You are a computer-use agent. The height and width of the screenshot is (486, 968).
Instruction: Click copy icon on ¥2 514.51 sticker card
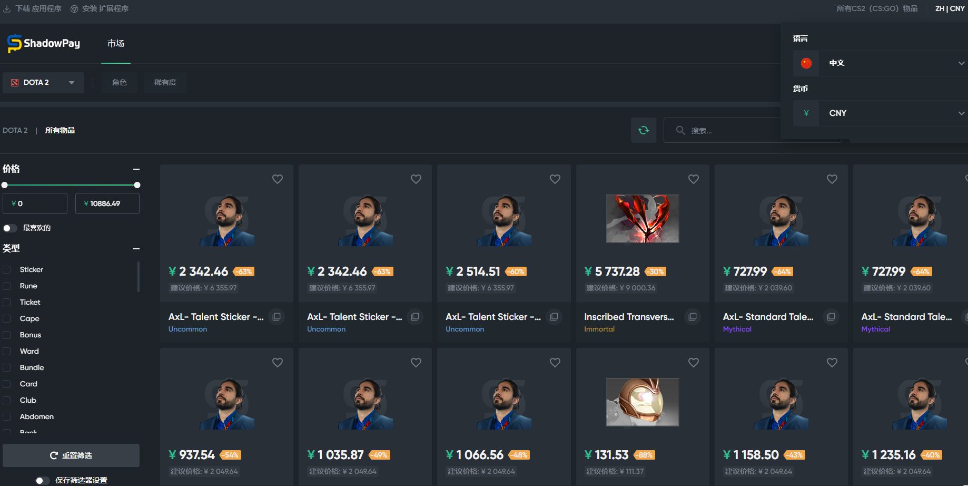tap(554, 317)
